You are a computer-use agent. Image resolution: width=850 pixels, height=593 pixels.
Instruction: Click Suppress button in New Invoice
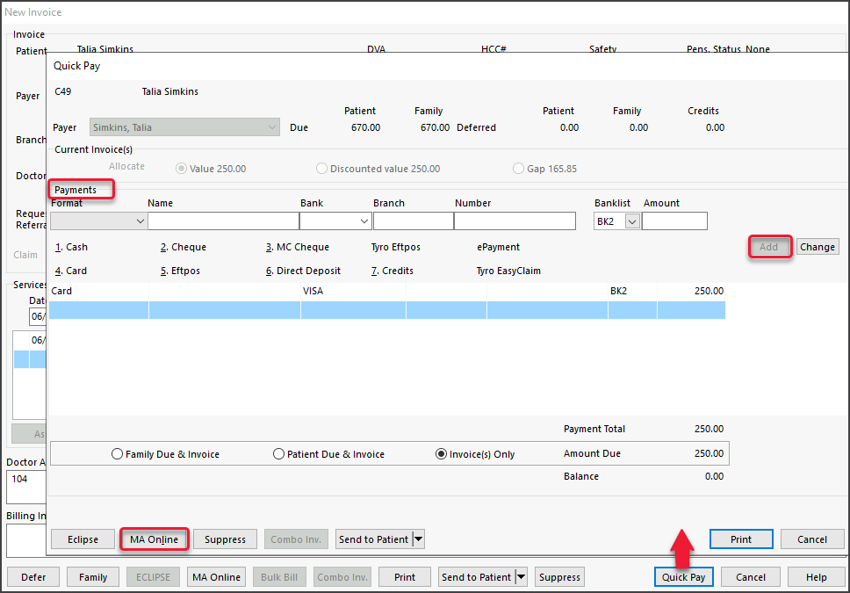(x=559, y=577)
